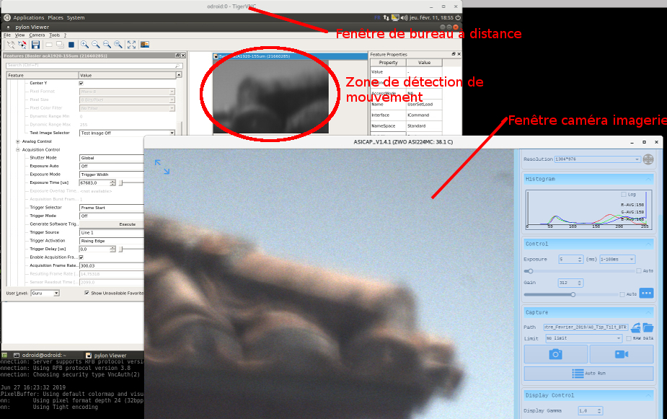Viewport: 667px width, 419px height.
Task: Expand the Analog Control tree node
Action: click(18, 141)
